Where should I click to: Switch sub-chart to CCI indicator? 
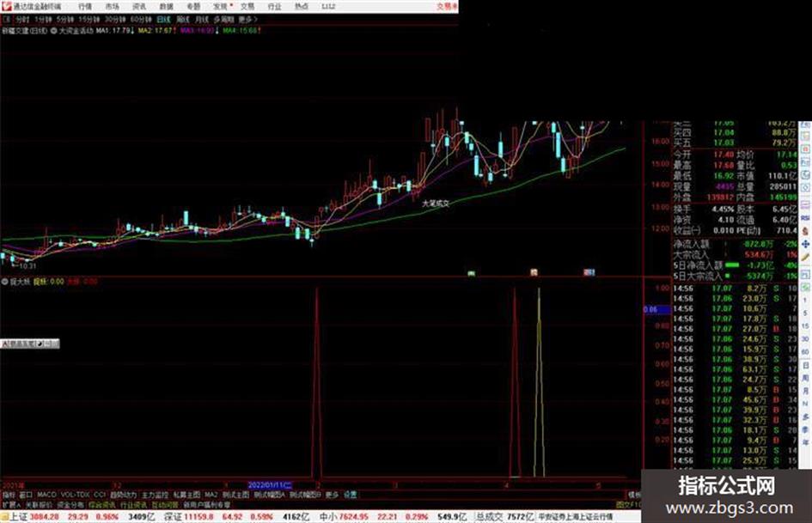click(x=100, y=495)
